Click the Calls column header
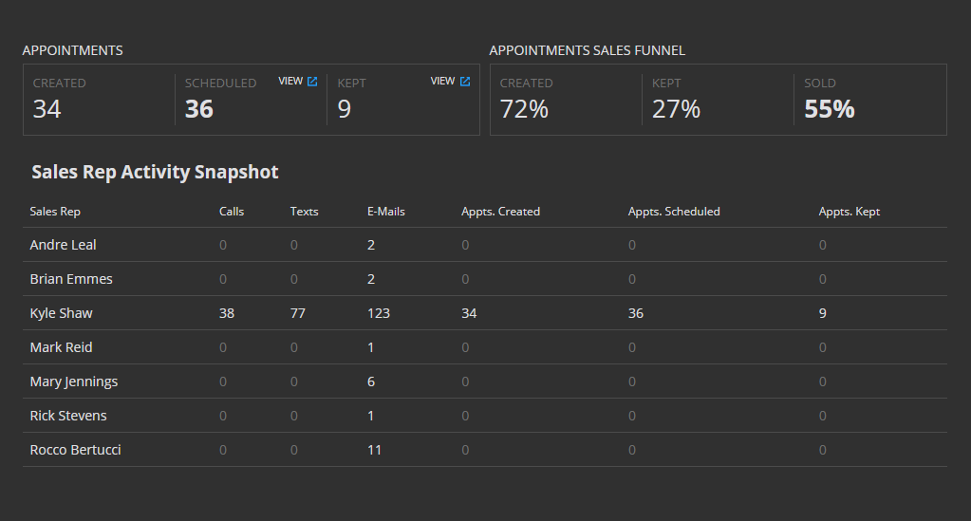Image resolution: width=971 pixels, height=521 pixels. point(232,212)
